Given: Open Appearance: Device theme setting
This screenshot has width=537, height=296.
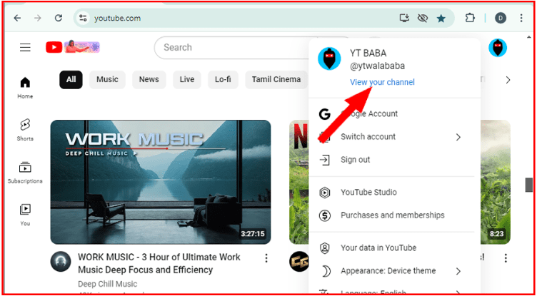Looking at the screenshot, I should click(394, 271).
